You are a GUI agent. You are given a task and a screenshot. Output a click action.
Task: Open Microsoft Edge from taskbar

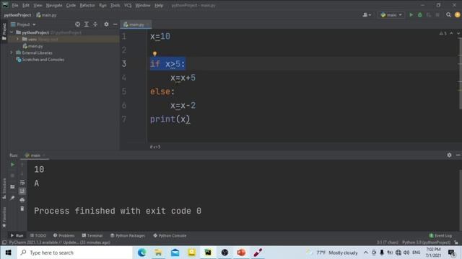pos(141,253)
